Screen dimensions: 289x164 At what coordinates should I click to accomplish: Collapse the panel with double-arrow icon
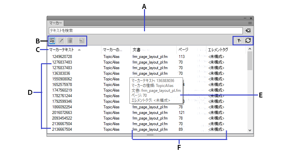[245, 18]
